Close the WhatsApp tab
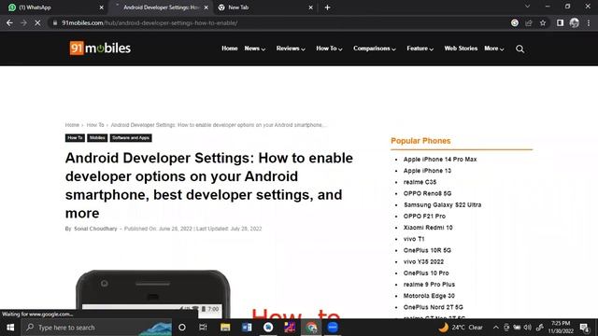Viewport: 598px width, 336px height. [102, 7]
